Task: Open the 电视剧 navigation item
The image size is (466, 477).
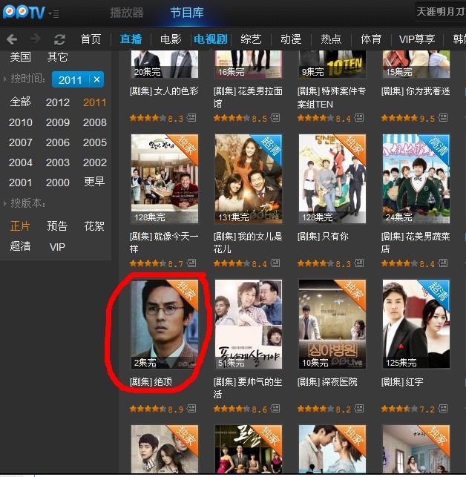Action: pos(211,39)
